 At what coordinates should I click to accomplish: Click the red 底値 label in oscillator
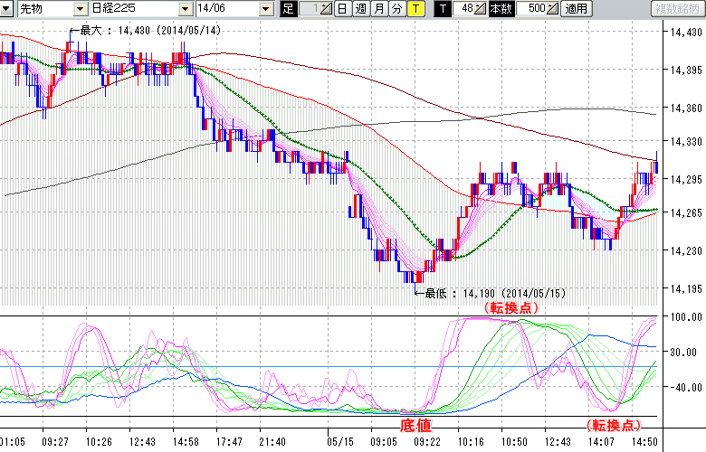[x=415, y=424]
